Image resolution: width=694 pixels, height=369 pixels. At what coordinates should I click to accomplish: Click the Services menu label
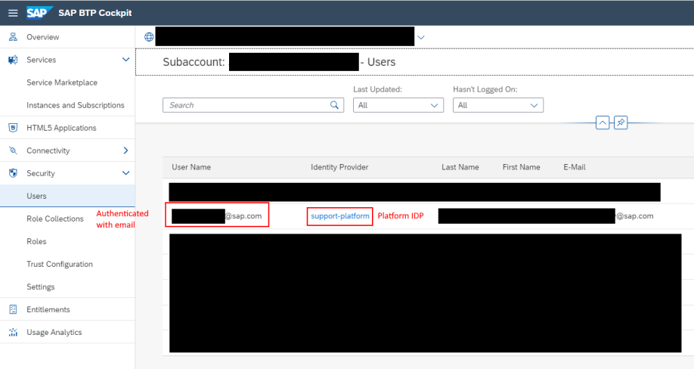point(41,60)
